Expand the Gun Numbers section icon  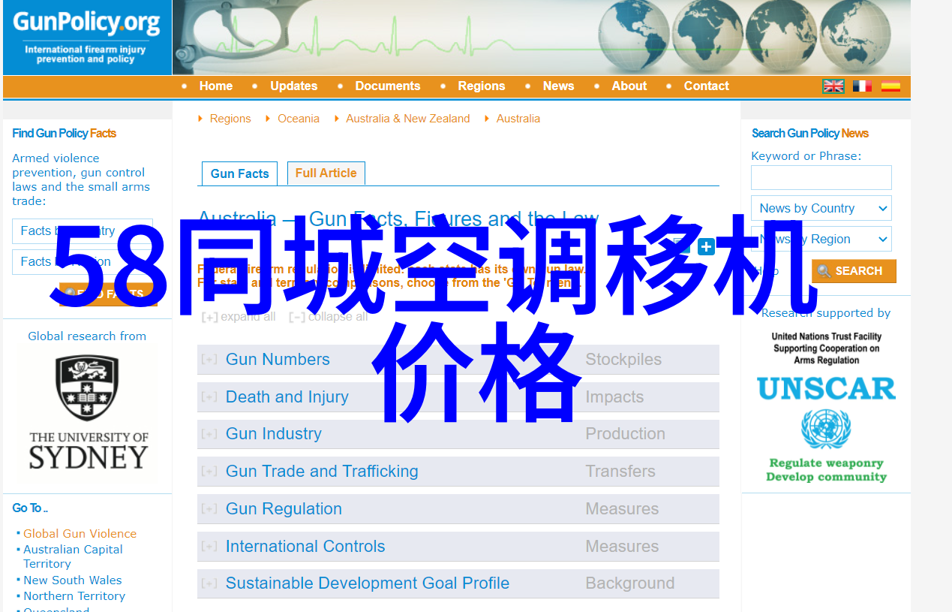209,360
